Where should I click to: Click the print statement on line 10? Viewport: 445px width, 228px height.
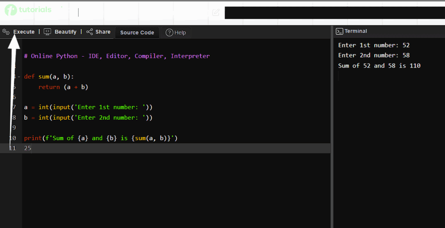point(101,138)
